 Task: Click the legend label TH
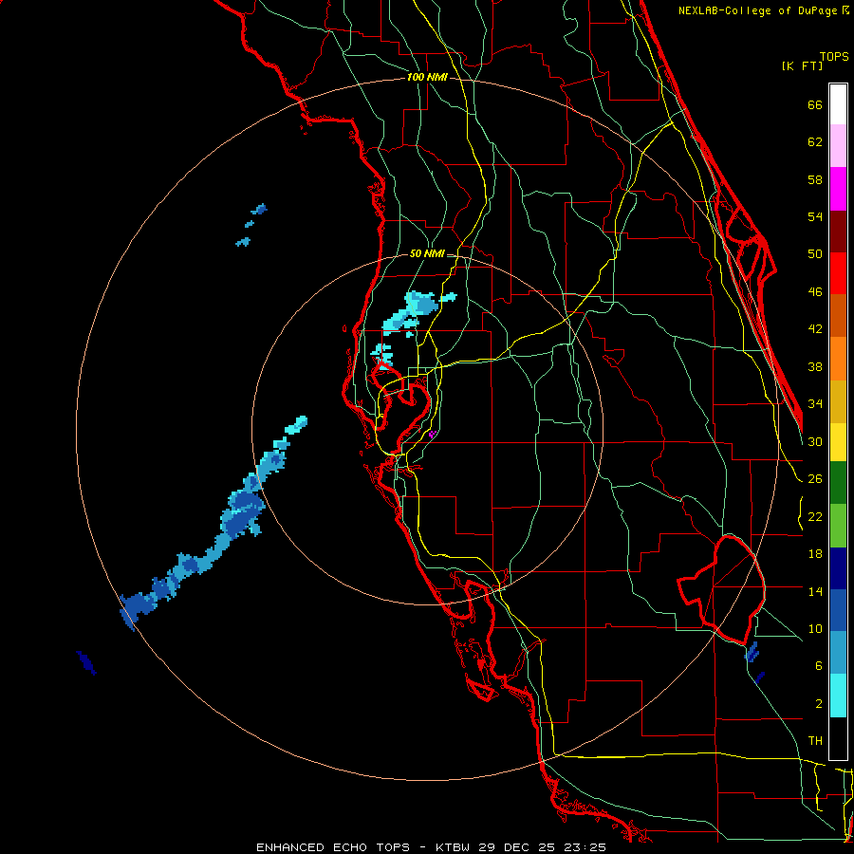815,741
